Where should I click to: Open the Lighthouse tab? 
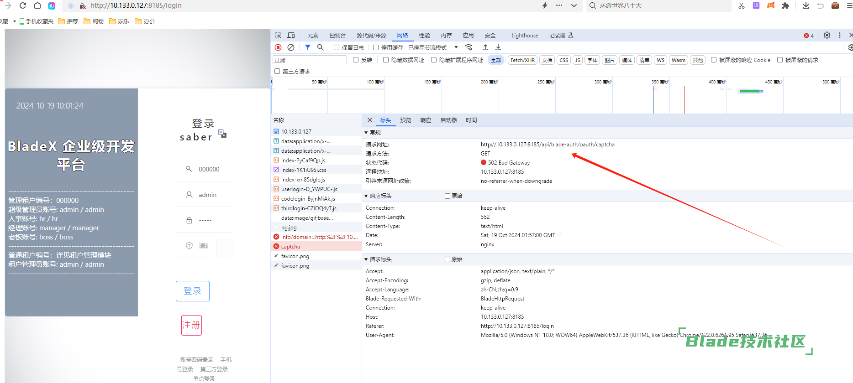[x=525, y=35]
